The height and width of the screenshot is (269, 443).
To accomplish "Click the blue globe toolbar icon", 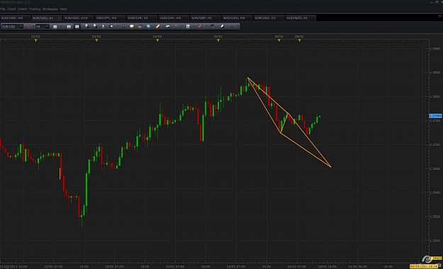I will pos(148,26).
